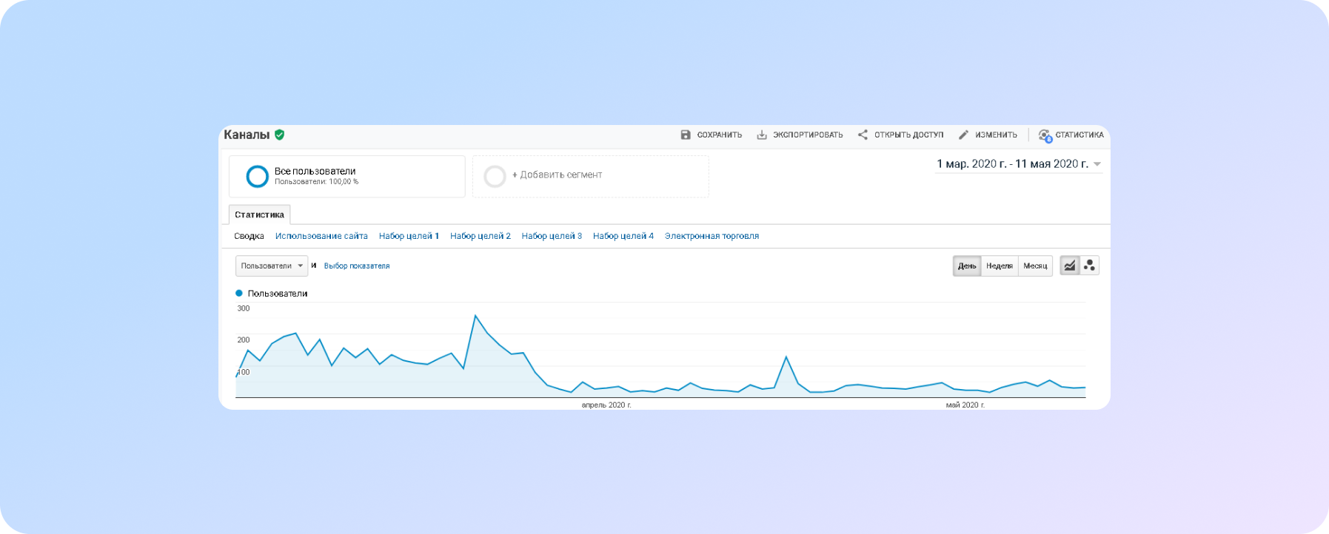
Task: Click the share icon for Открыть доступ
Action: tap(863, 135)
